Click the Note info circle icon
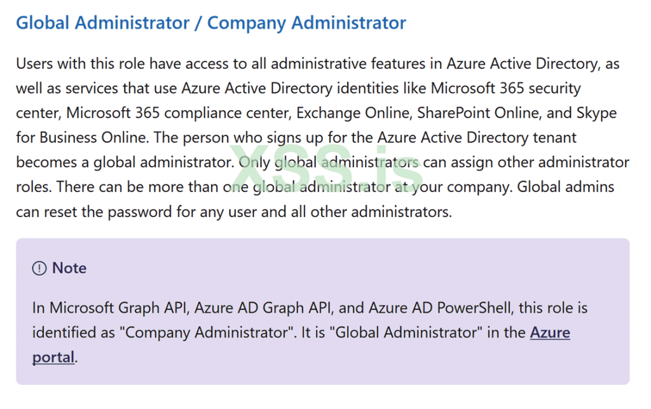Screen dimensions: 651x409 [x=39, y=268]
